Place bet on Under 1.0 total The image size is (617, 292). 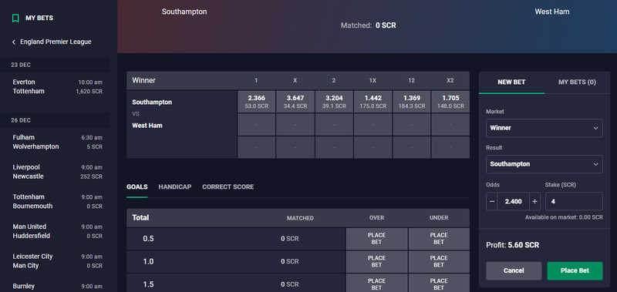(x=439, y=261)
